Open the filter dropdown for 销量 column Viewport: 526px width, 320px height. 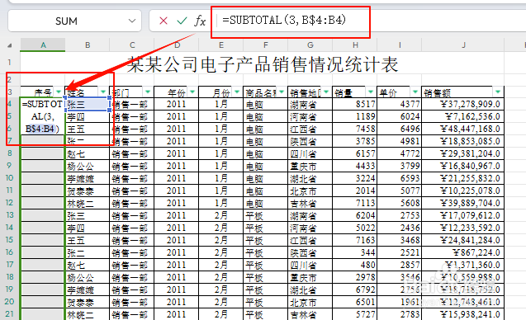(371, 92)
